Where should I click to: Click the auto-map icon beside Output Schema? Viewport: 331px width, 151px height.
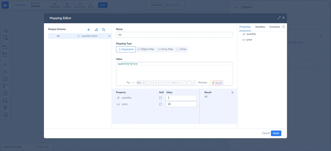pos(96,30)
